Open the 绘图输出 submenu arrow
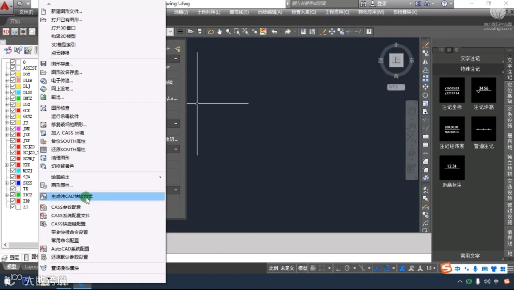 160,177
